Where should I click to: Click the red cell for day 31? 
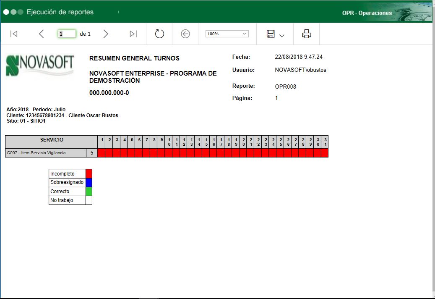tap(325, 153)
